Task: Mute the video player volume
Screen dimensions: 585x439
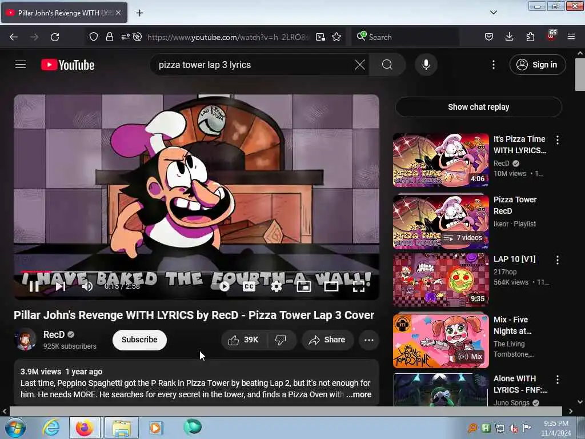Action: pos(87,286)
